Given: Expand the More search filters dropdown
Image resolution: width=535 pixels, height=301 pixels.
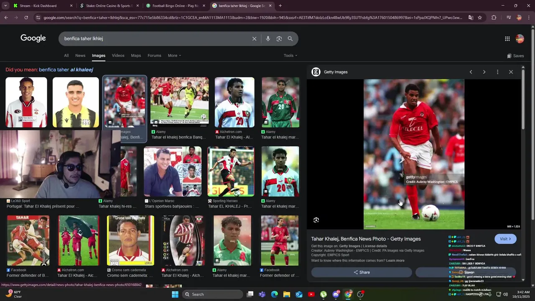Looking at the screenshot, I should (x=174, y=56).
